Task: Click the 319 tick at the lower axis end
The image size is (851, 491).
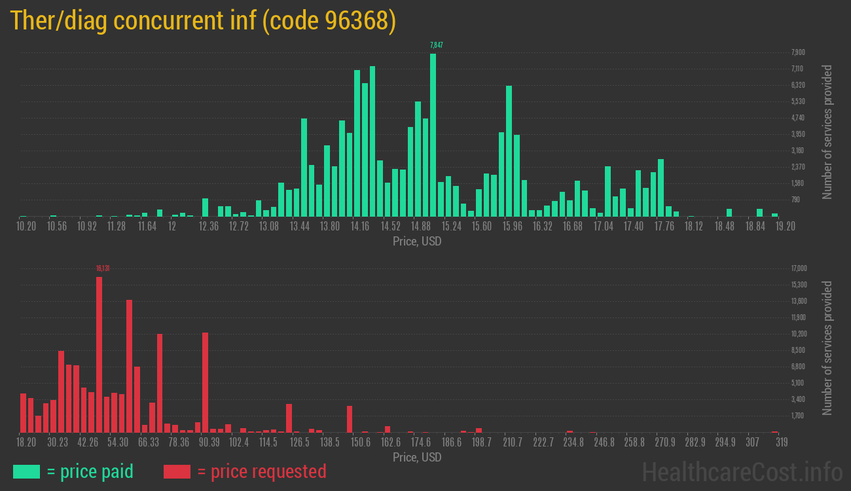Action: (x=781, y=443)
